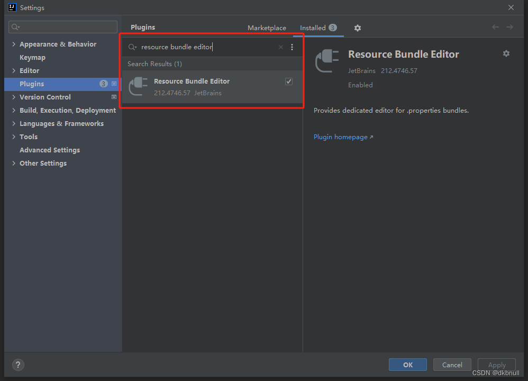The image size is (528, 381).
Task: Expand Other Settings
Action: pyautogui.click(x=14, y=164)
